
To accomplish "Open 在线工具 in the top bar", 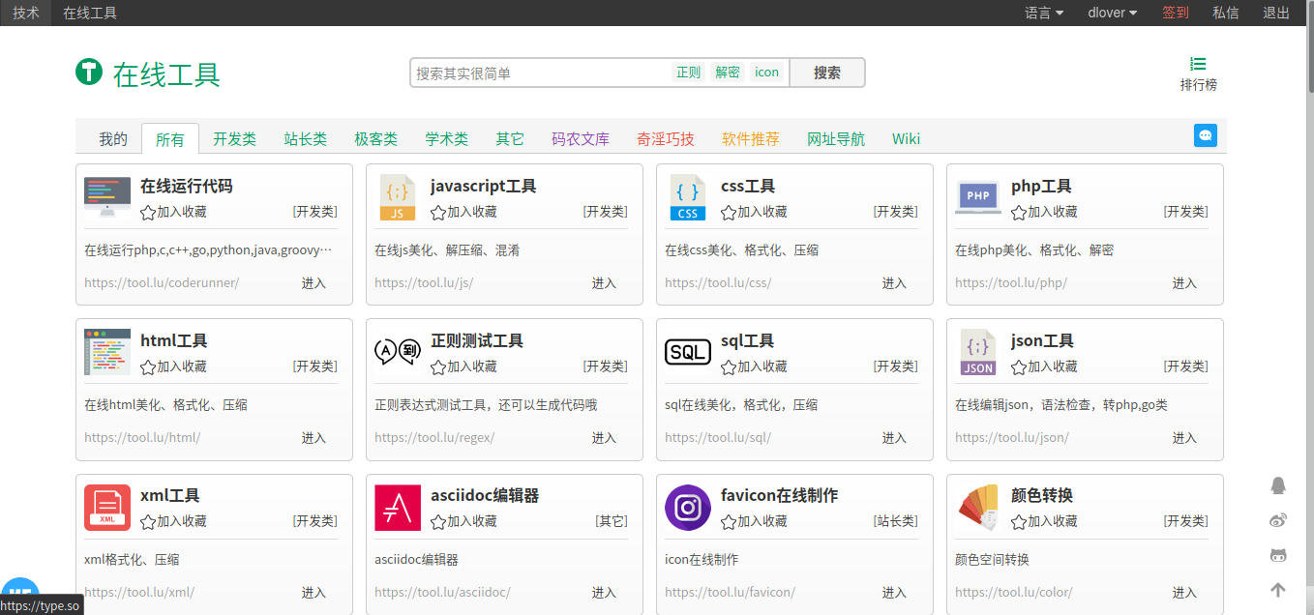I will (x=90, y=13).
